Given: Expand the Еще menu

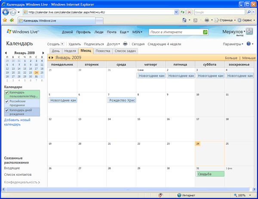Looking at the screenshot, I should 124,32.
